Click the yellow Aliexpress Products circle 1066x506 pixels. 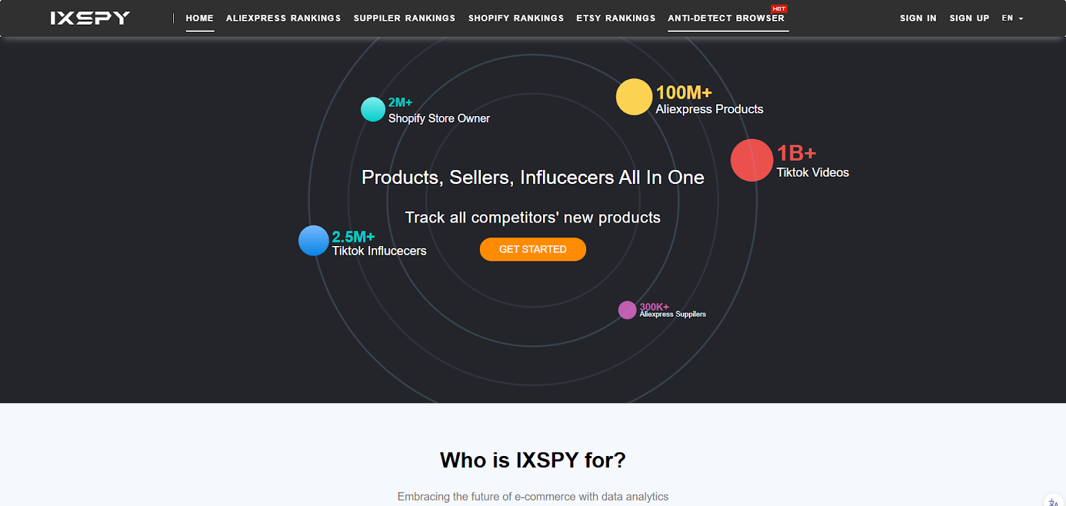(x=634, y=97)
